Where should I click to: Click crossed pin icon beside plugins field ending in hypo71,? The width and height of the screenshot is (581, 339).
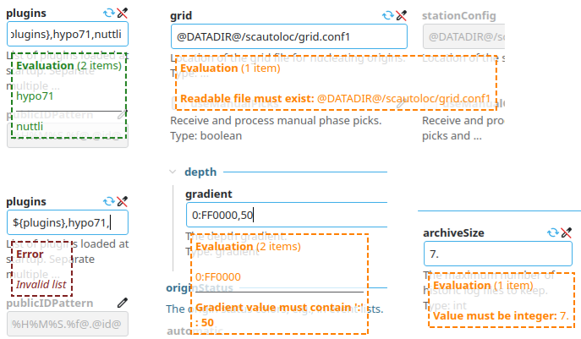(x=123, y=202)
